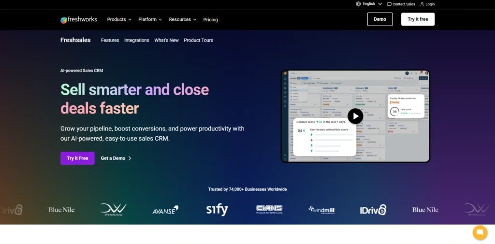Click the Contact score card in preview
This screenshot has width=495, height=244.
tap(324, 137)
